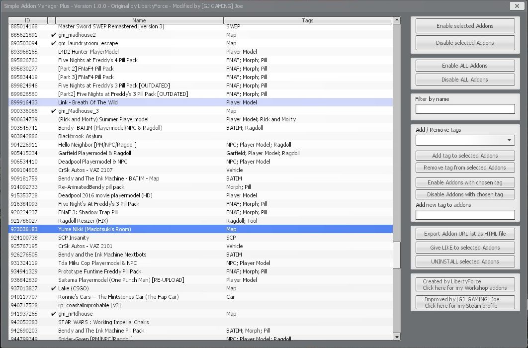Disable Addons with chosen tag
The height and width of the screenshot is (348, 528).
[465, 194]
